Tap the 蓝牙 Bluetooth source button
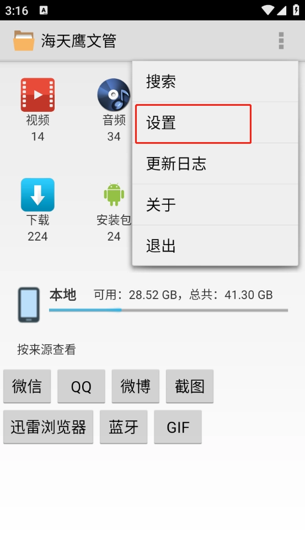The width and height of the screenshot is (305, 542). pos(124,427)
